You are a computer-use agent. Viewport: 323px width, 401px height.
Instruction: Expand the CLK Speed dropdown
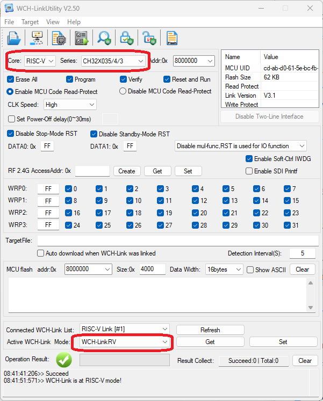(70, 105)
